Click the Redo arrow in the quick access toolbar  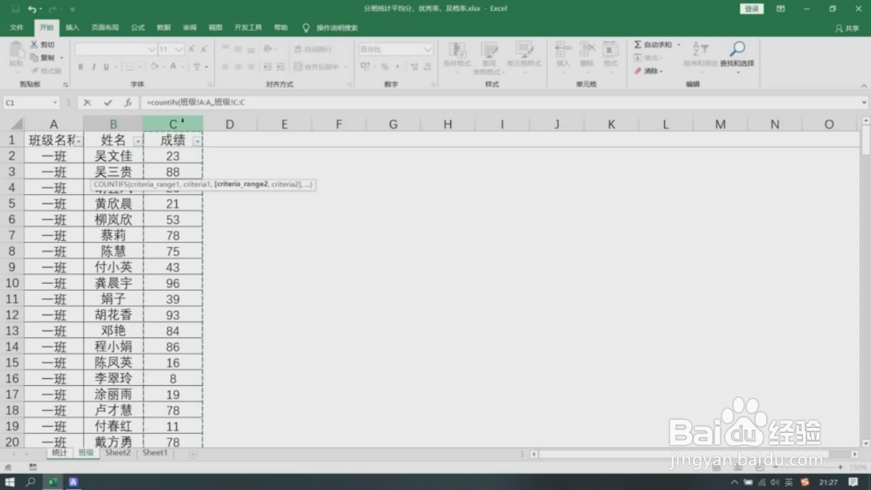[x=53, y=9]
